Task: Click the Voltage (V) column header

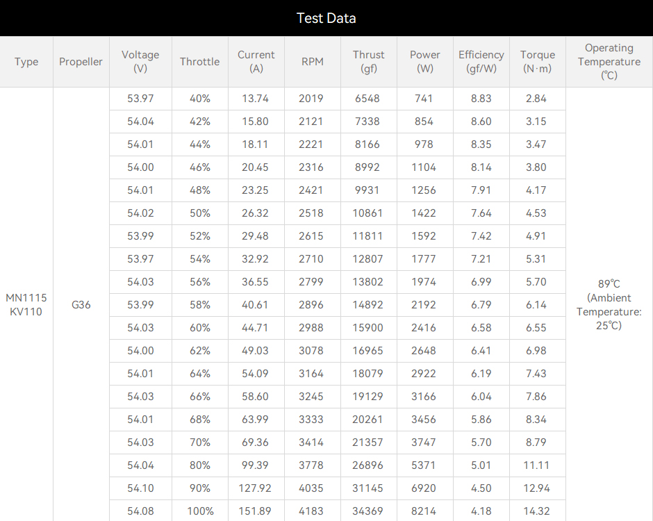Action: click(x=140, y=62)
